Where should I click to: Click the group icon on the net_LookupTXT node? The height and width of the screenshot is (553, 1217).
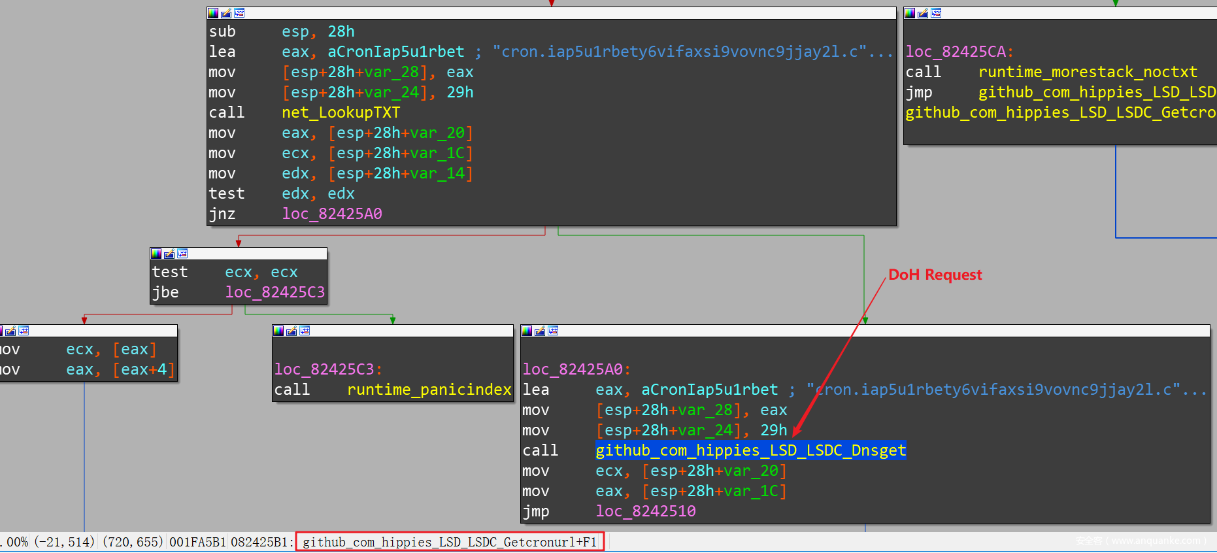pyautogui.click(x=239, y=13)
